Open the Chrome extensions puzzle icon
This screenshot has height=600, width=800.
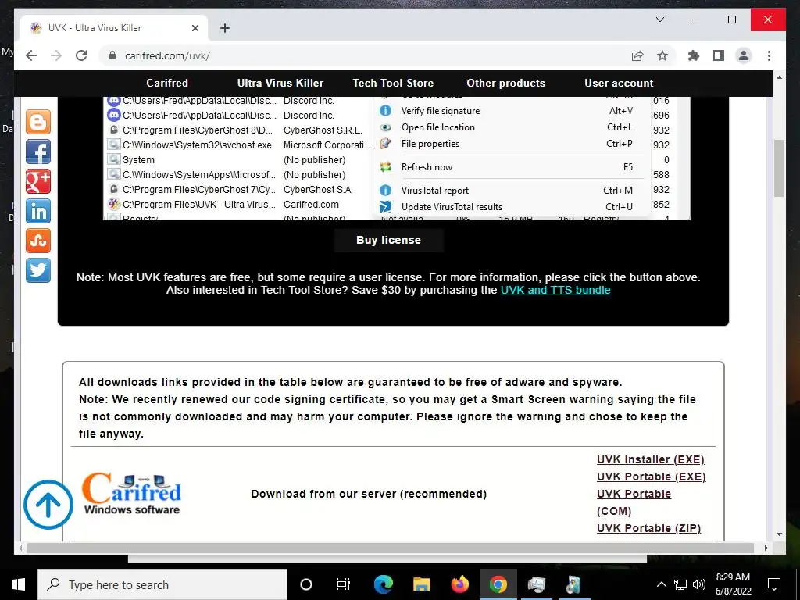(x=694, y=55)
